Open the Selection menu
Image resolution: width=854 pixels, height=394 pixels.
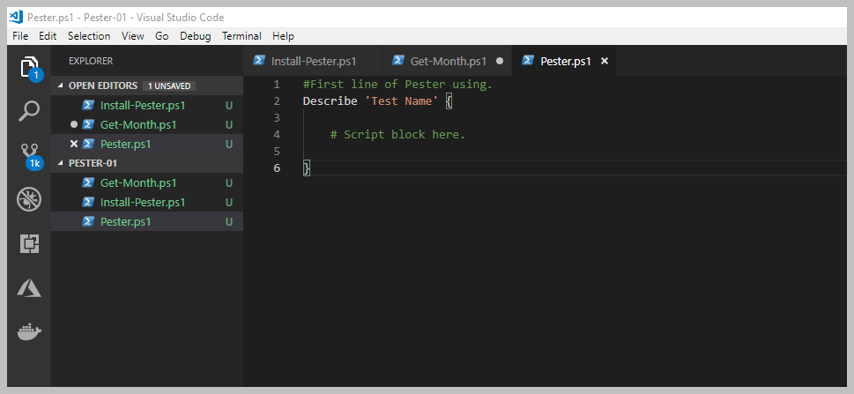pyautogui.click(x=89, y=36)
